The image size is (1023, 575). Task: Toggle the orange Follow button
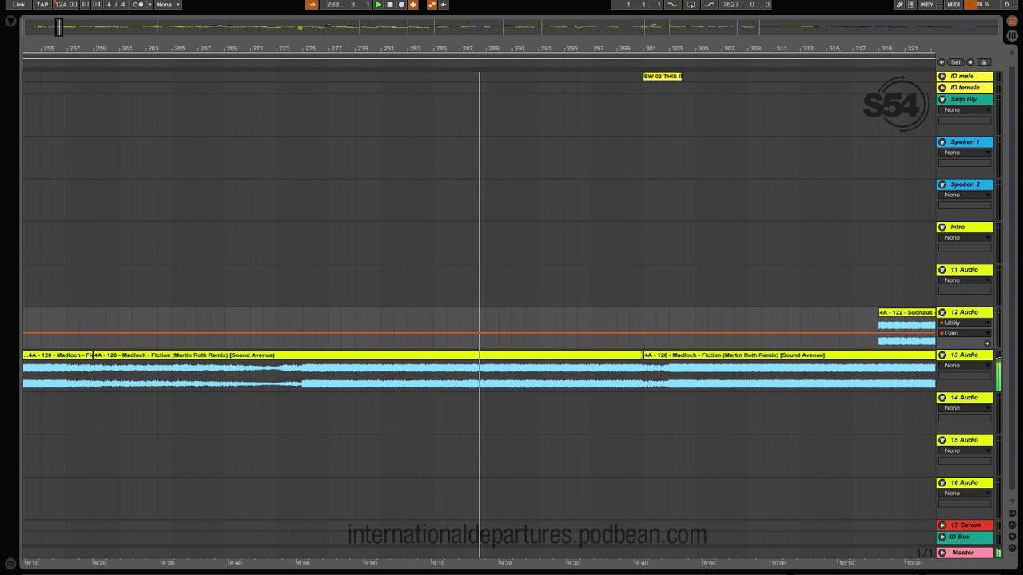312,5
